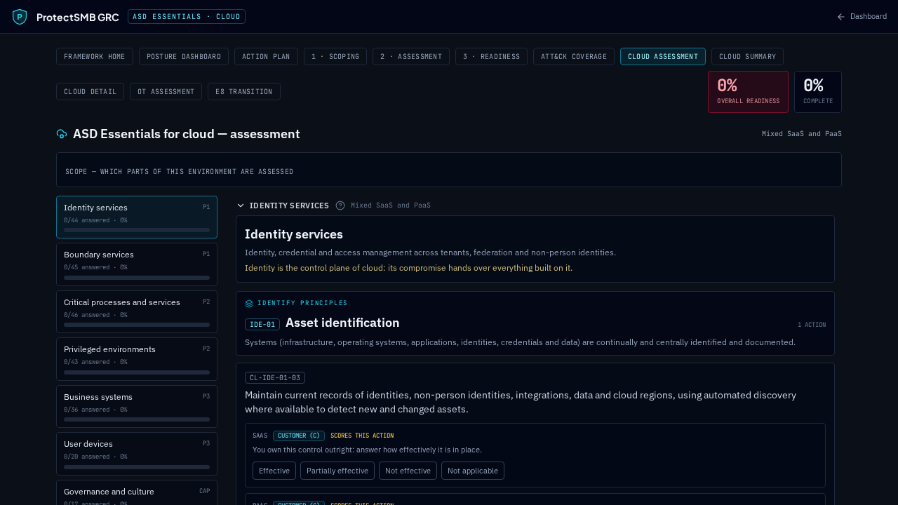Open the OT Assessment tab

pos(166,92)
